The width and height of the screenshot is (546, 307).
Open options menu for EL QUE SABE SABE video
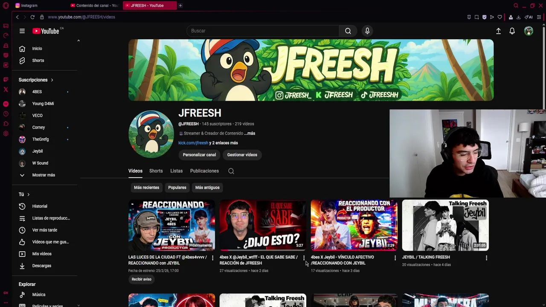304,258
